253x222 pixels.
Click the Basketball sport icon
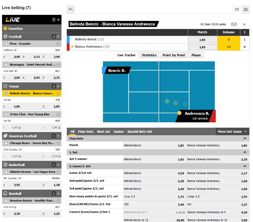5,165
